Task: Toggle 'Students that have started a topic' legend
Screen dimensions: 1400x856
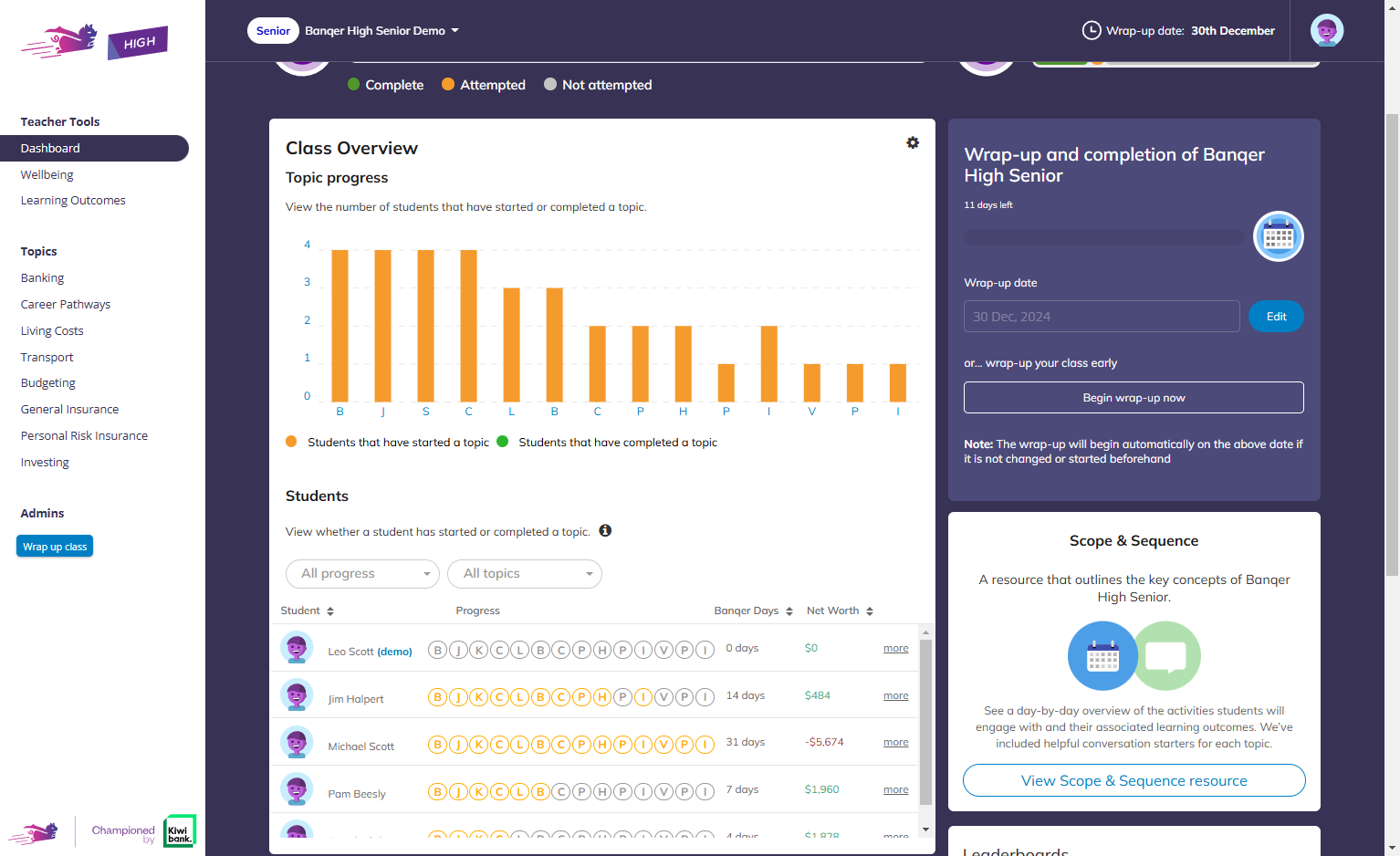Action: pos(387,443)
